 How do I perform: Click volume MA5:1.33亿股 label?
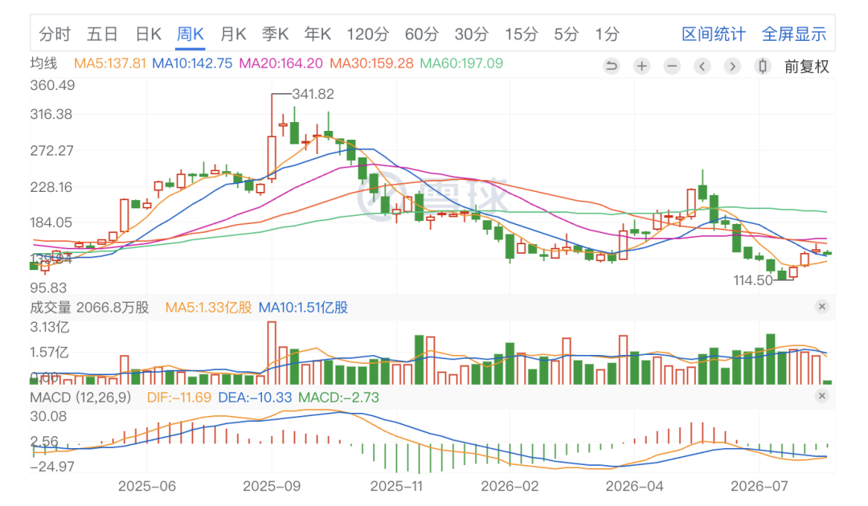tap(209, 308)
